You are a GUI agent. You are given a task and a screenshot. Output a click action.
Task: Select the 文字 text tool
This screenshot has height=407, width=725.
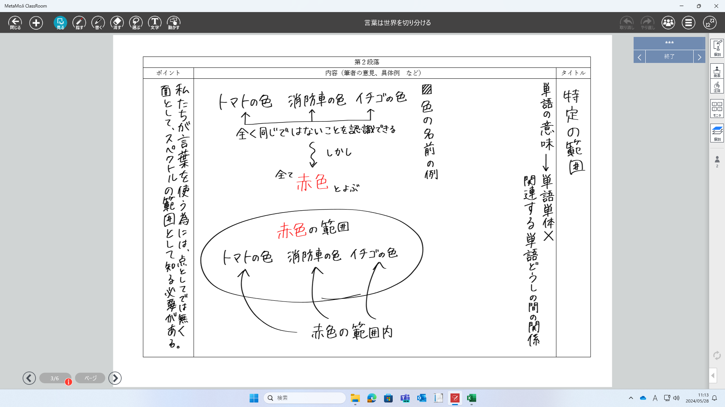coord(155,23)
